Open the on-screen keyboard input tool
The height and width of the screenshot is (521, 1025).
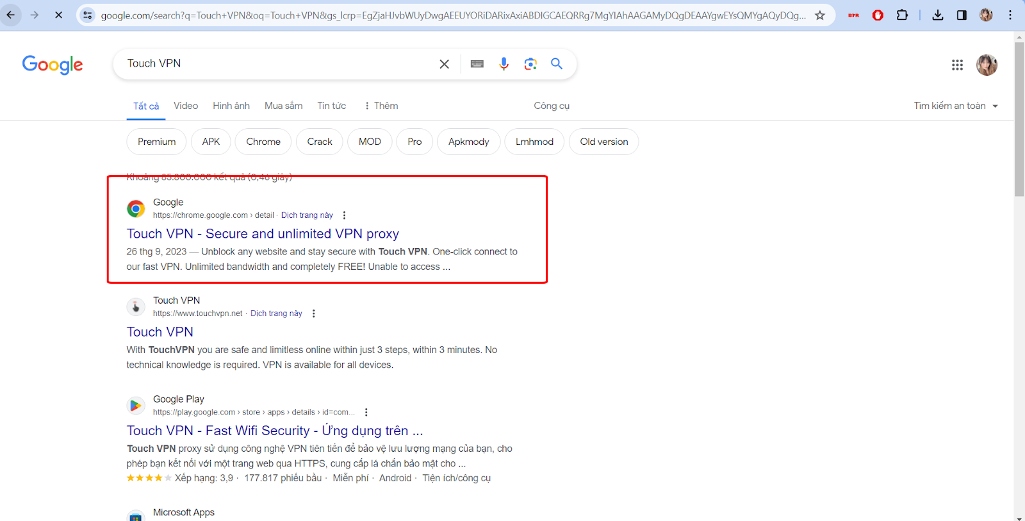coord(477,64)
